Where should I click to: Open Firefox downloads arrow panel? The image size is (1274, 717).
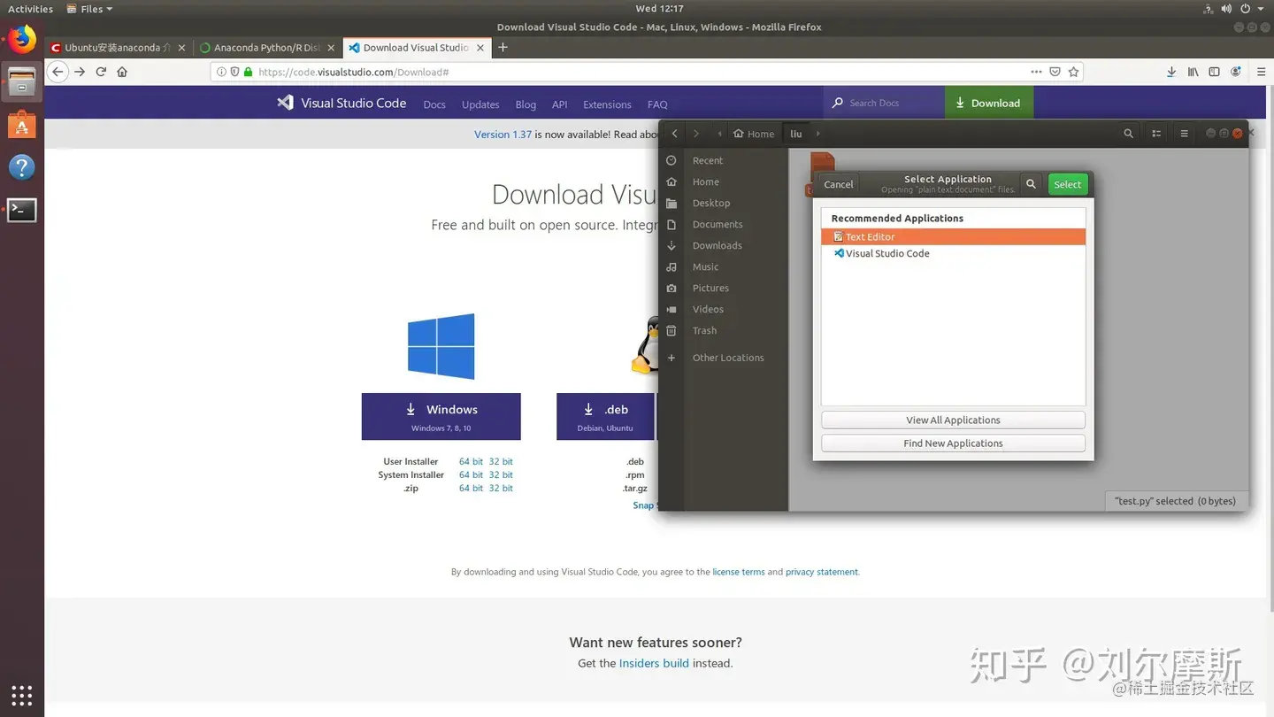pyautogui.click(x=1170, y=72)
